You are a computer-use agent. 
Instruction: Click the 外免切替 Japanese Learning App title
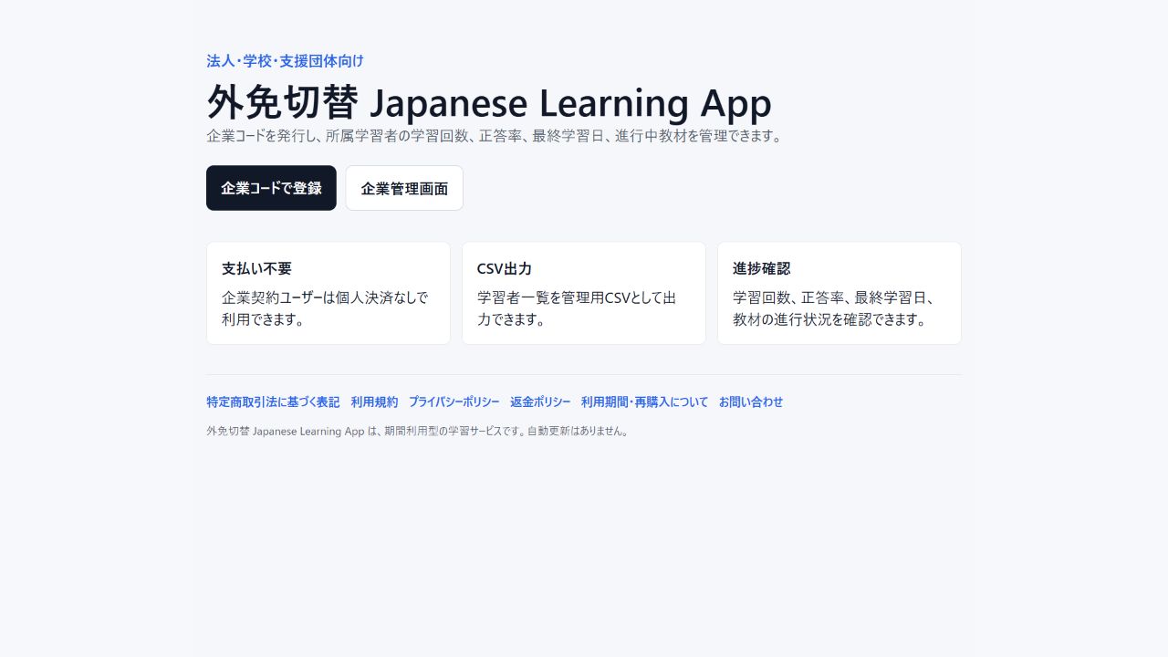[489, 102]
